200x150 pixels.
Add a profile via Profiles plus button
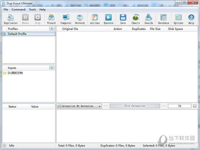52,29
